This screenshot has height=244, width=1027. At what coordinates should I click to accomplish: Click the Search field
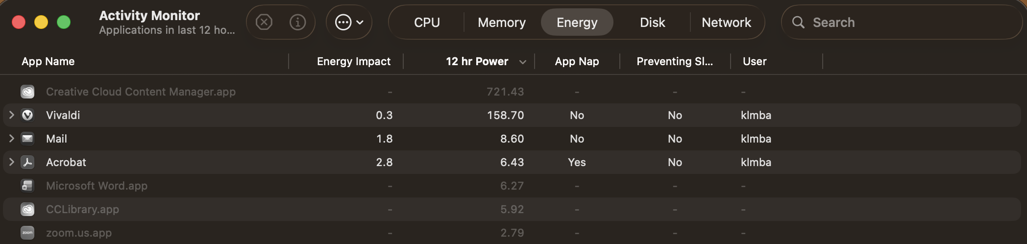(906, 23)
